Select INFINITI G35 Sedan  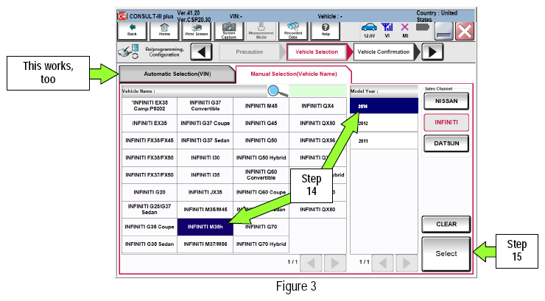[x=150, y=244]
